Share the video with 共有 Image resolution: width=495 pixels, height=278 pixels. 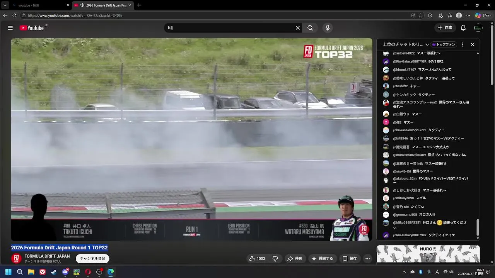295,259
